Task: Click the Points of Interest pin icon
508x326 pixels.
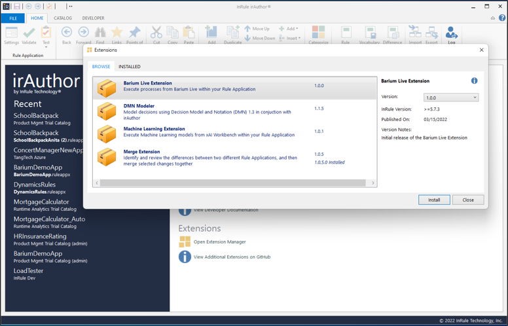Action: tap(134, 32)
